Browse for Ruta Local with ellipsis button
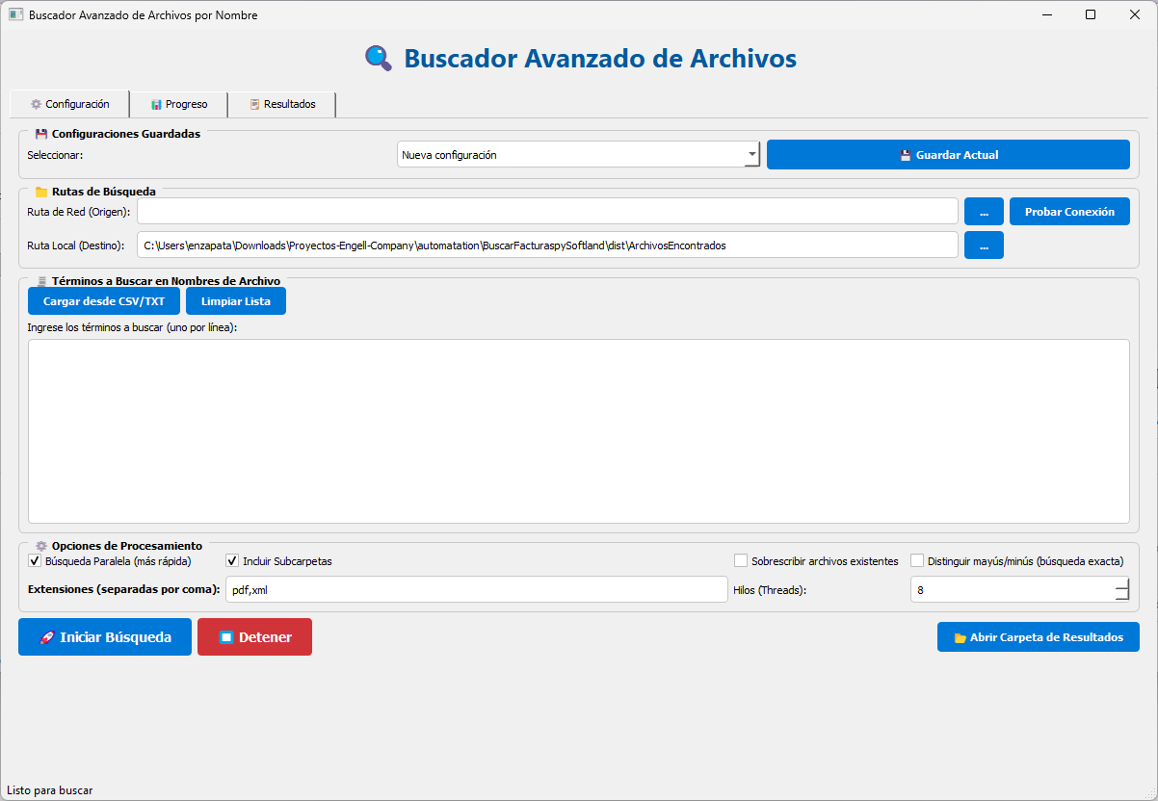 coord(984,245)
